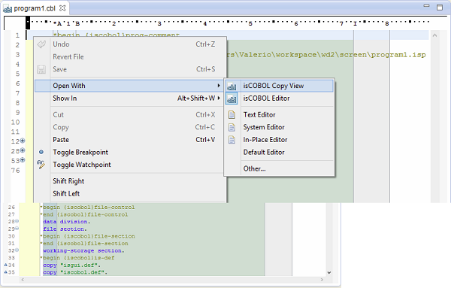Choose Paste from the context menu

130,140
